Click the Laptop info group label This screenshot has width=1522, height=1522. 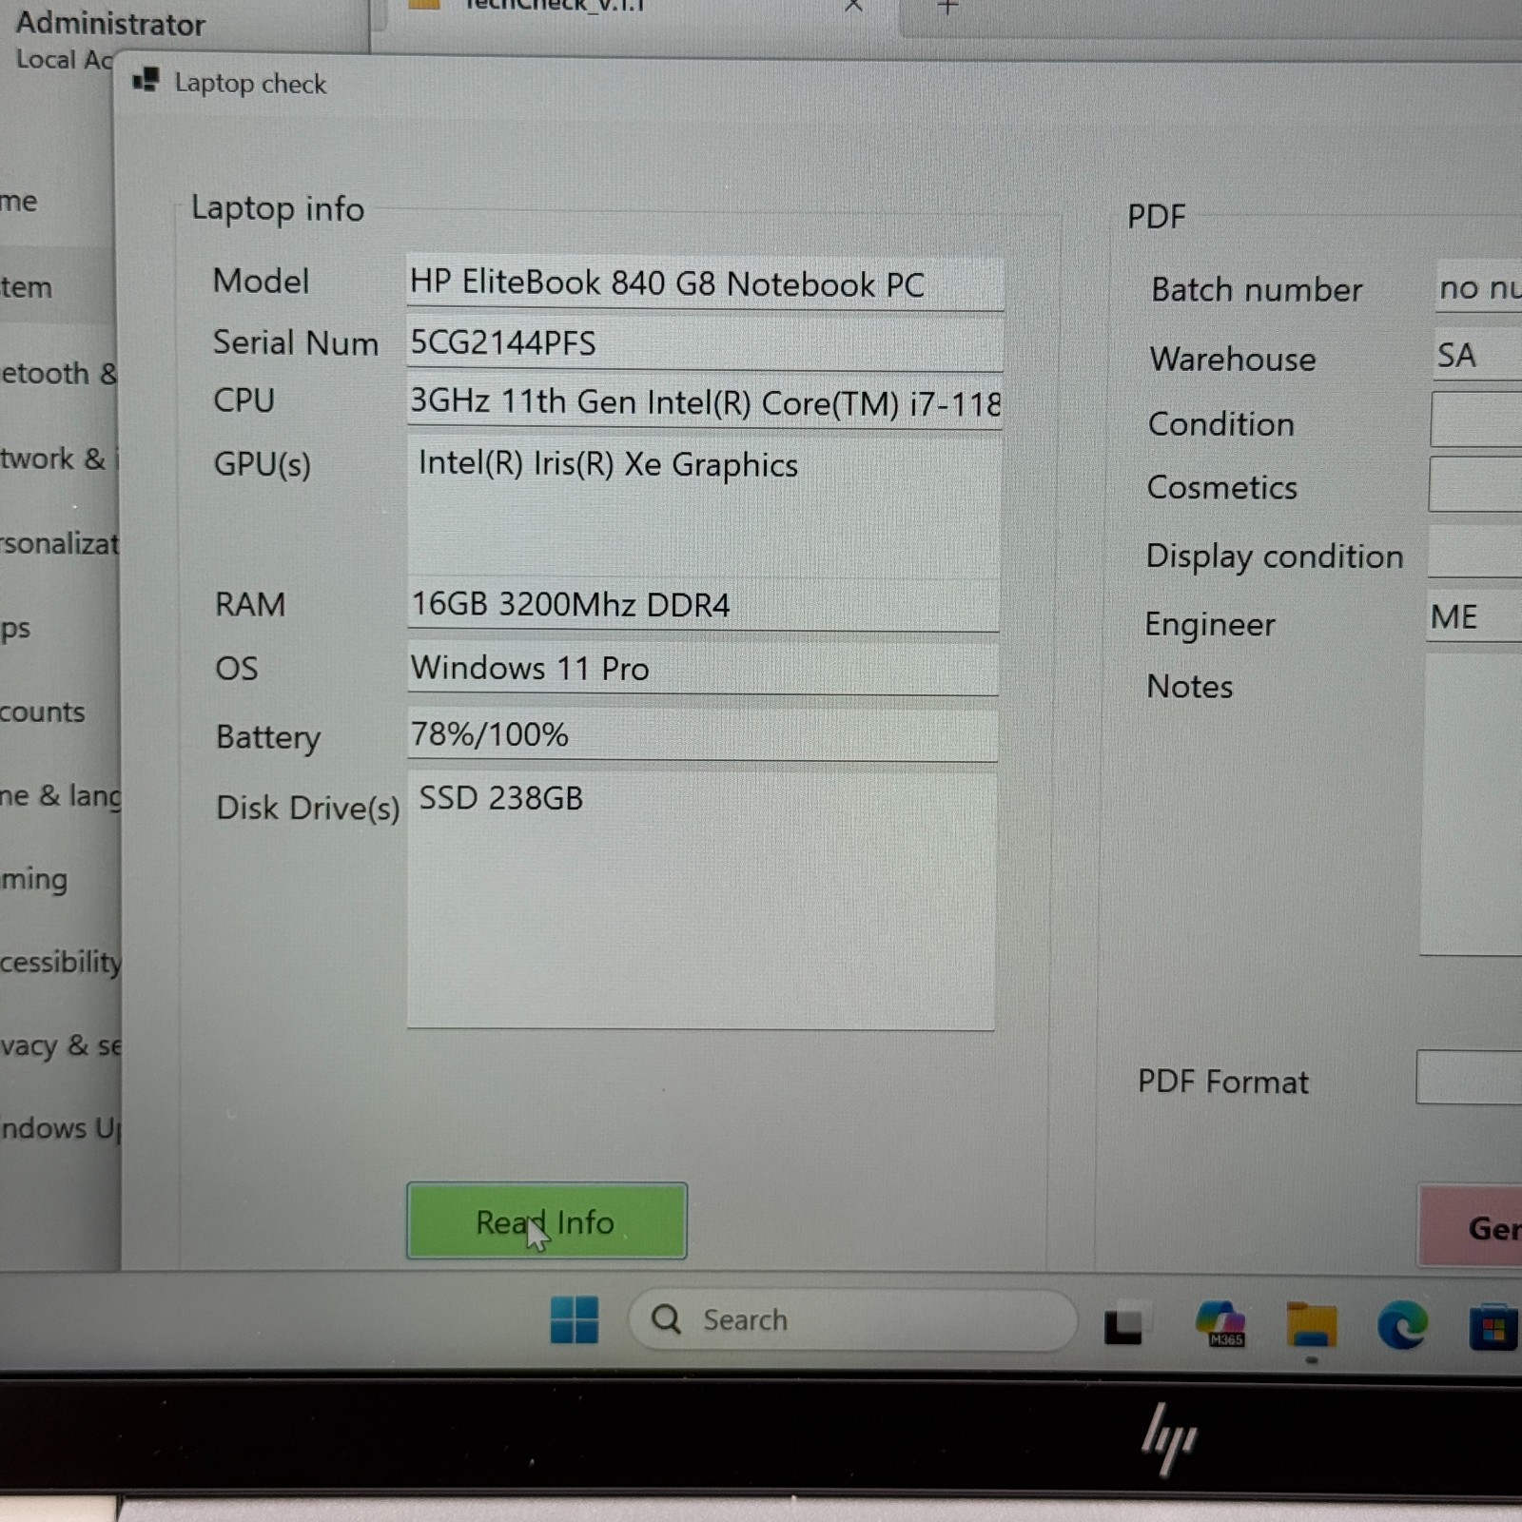(x=277, y=208)
